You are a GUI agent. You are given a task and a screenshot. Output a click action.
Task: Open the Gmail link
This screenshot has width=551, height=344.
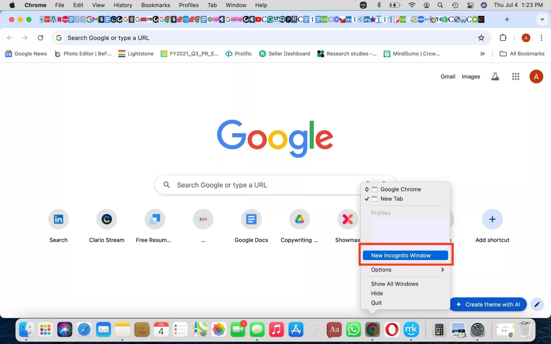(x=448, y=77)
